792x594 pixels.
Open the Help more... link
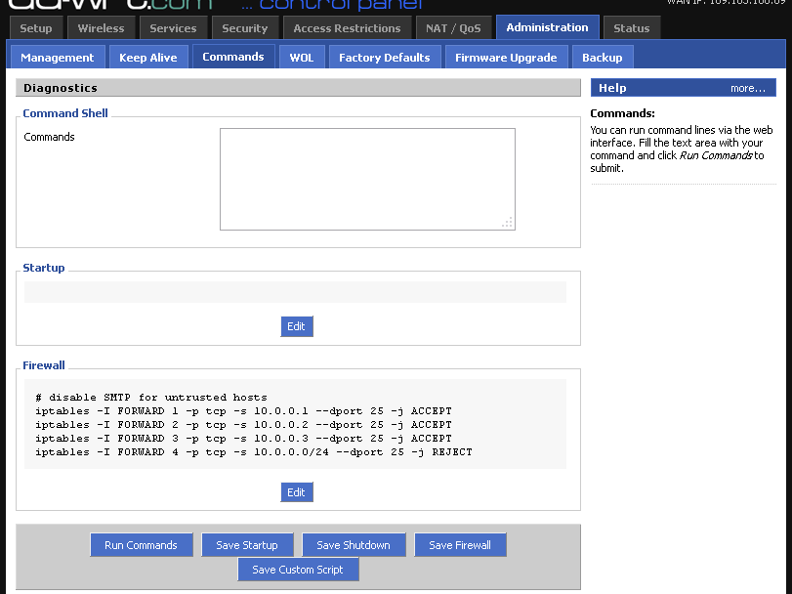coord(747,88)
